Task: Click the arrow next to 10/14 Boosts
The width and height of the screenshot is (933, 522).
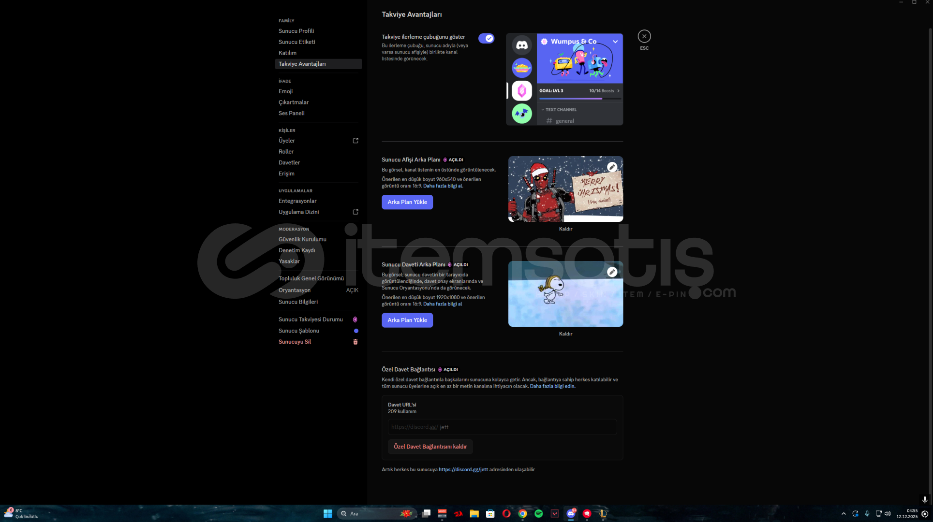Action: tap(618, 91)
